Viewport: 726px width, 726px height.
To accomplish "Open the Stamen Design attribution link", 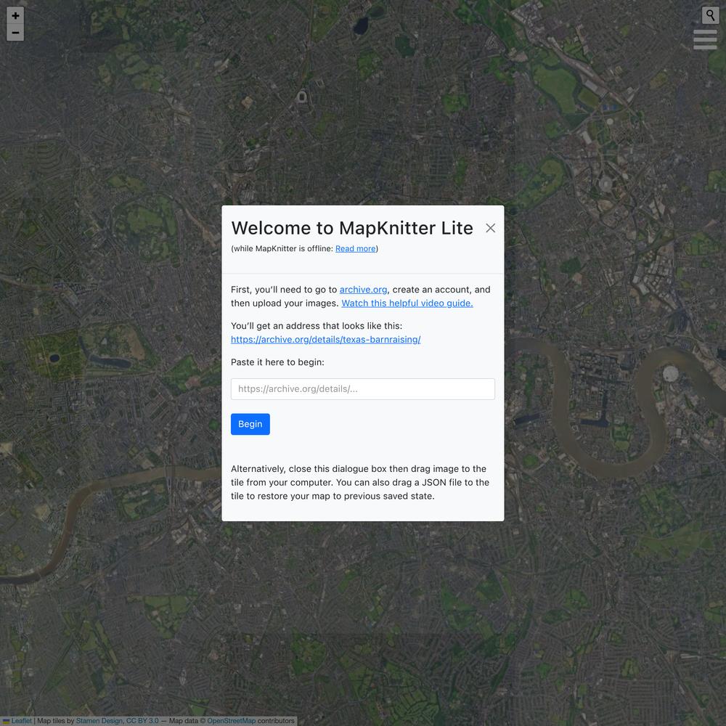I will point(99,721).
